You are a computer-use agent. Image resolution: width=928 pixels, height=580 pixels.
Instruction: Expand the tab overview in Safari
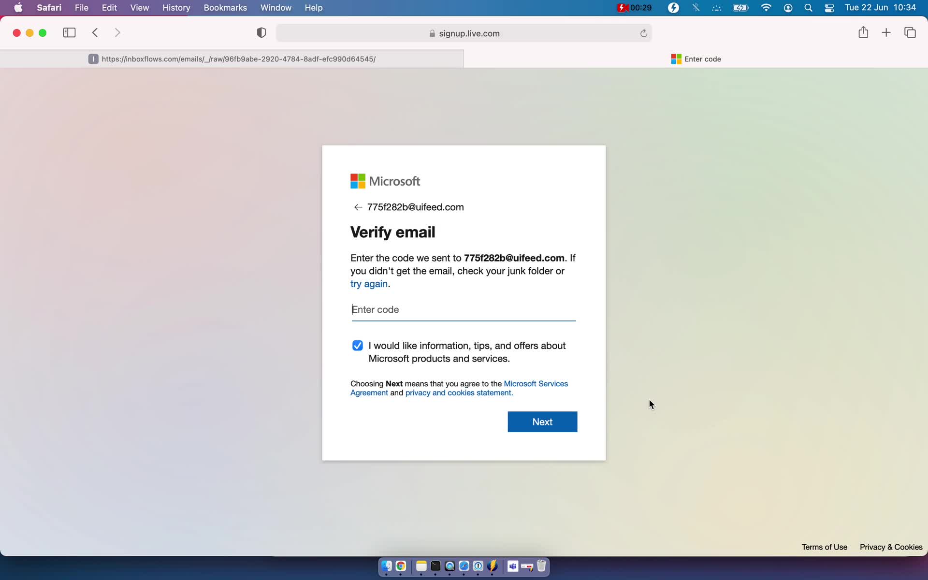[x=910, y=33]
